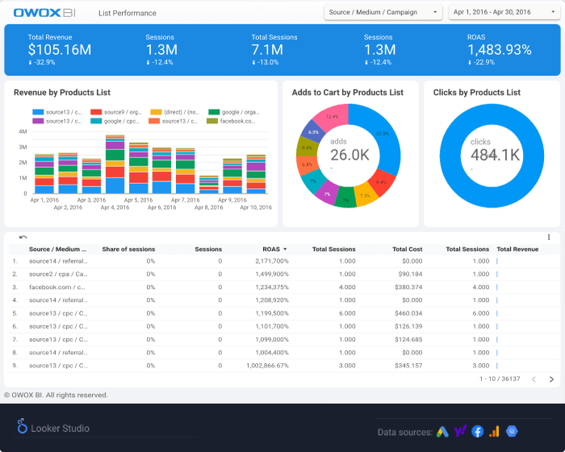Sort table by ROAS column arrow
The width and height of the screenshot is (565, 452).
point(285,249)
